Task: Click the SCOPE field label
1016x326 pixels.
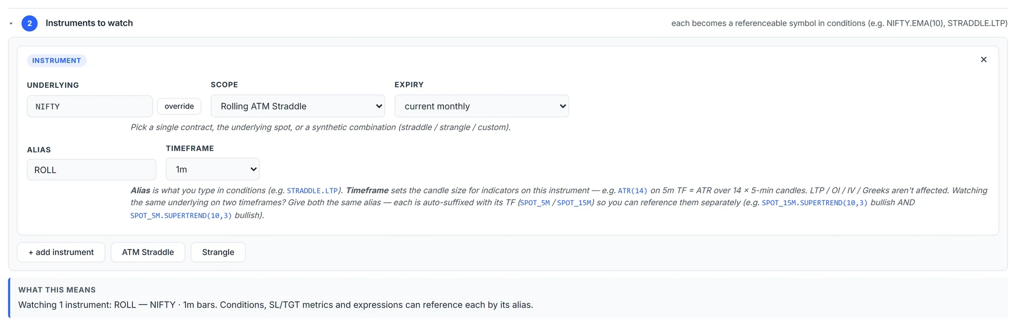Action: (224, 85)
